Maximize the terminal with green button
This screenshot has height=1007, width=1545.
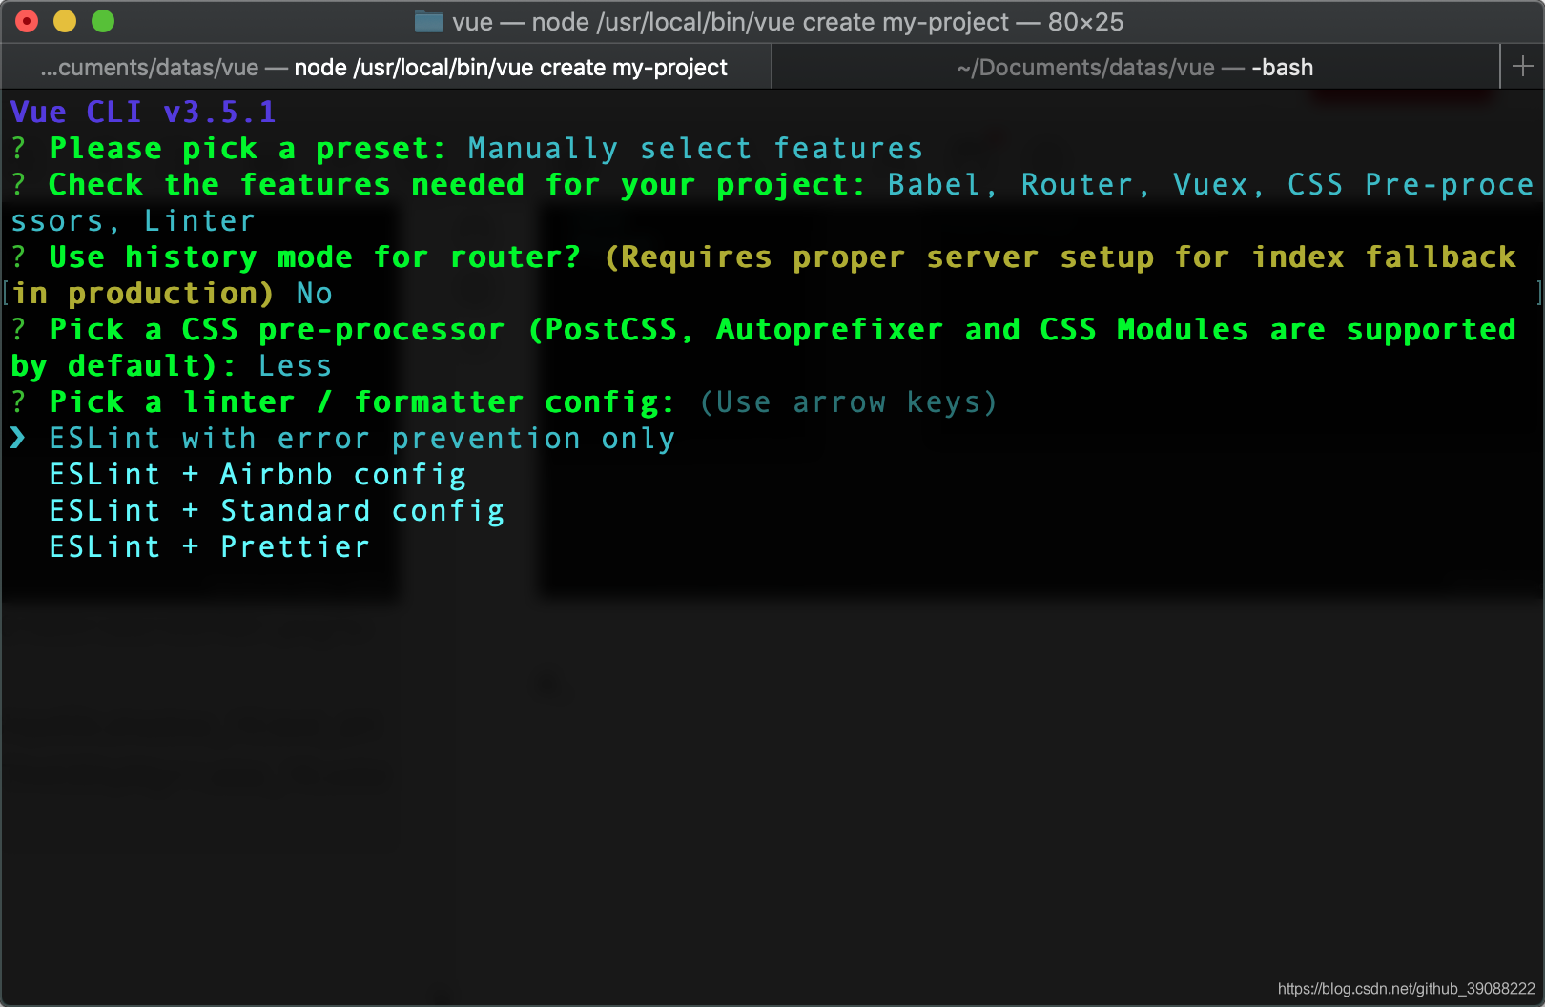[x=103, y=21]
